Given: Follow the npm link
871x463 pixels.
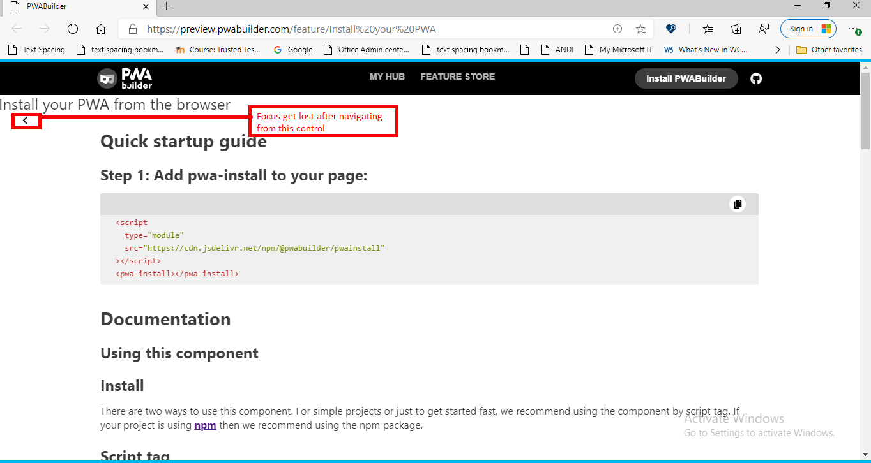Looking at the screenshot, I should (206, 425).
